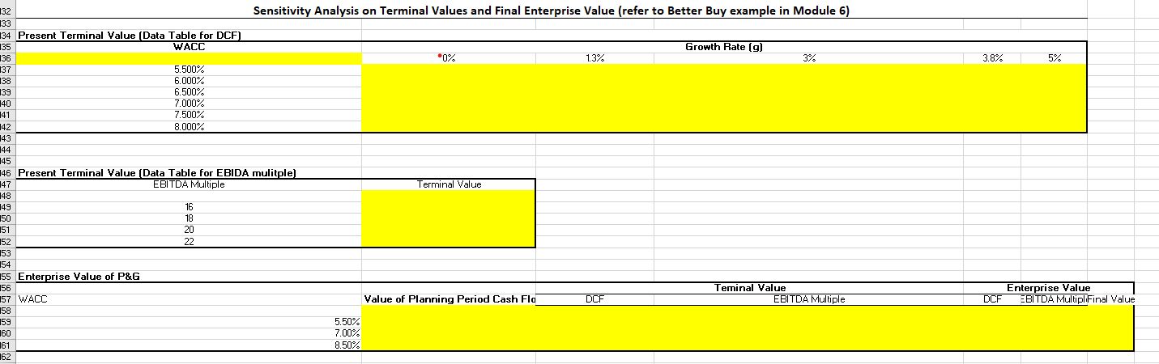Select the 1.3% growth rate cell
The image size is (1159, 364).
click(x=594, y=58)
